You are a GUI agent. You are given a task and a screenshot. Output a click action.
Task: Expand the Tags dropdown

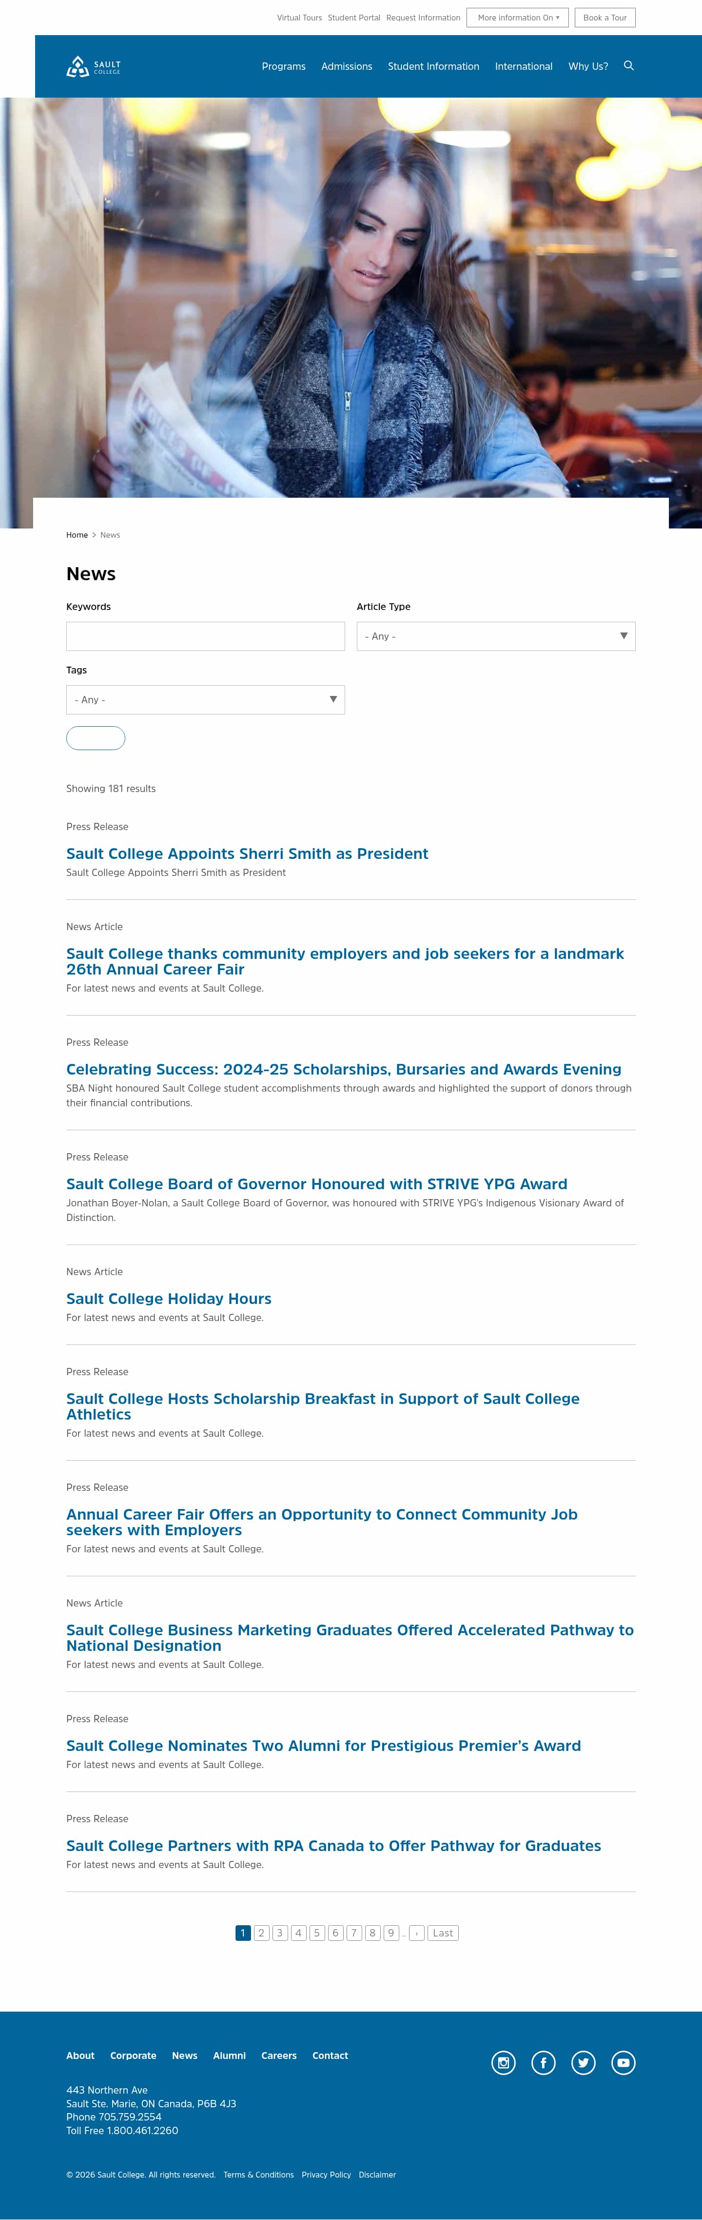pyautogui.click(x=206, y=700)
